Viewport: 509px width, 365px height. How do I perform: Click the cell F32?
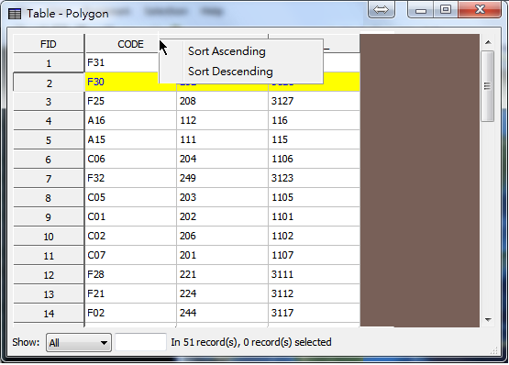[x=130, y=178]
